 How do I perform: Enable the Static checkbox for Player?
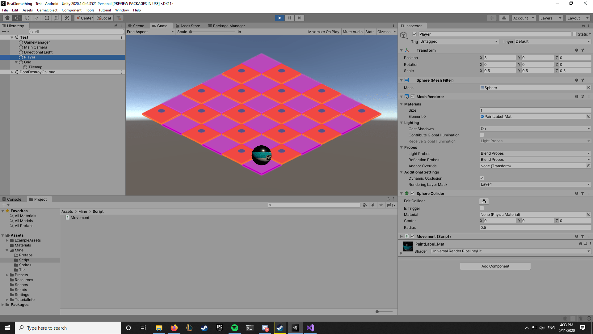(x=575, y=34)
